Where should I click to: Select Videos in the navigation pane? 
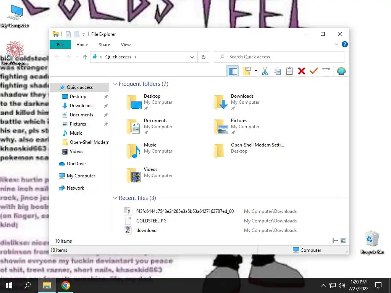coord(76,151)
